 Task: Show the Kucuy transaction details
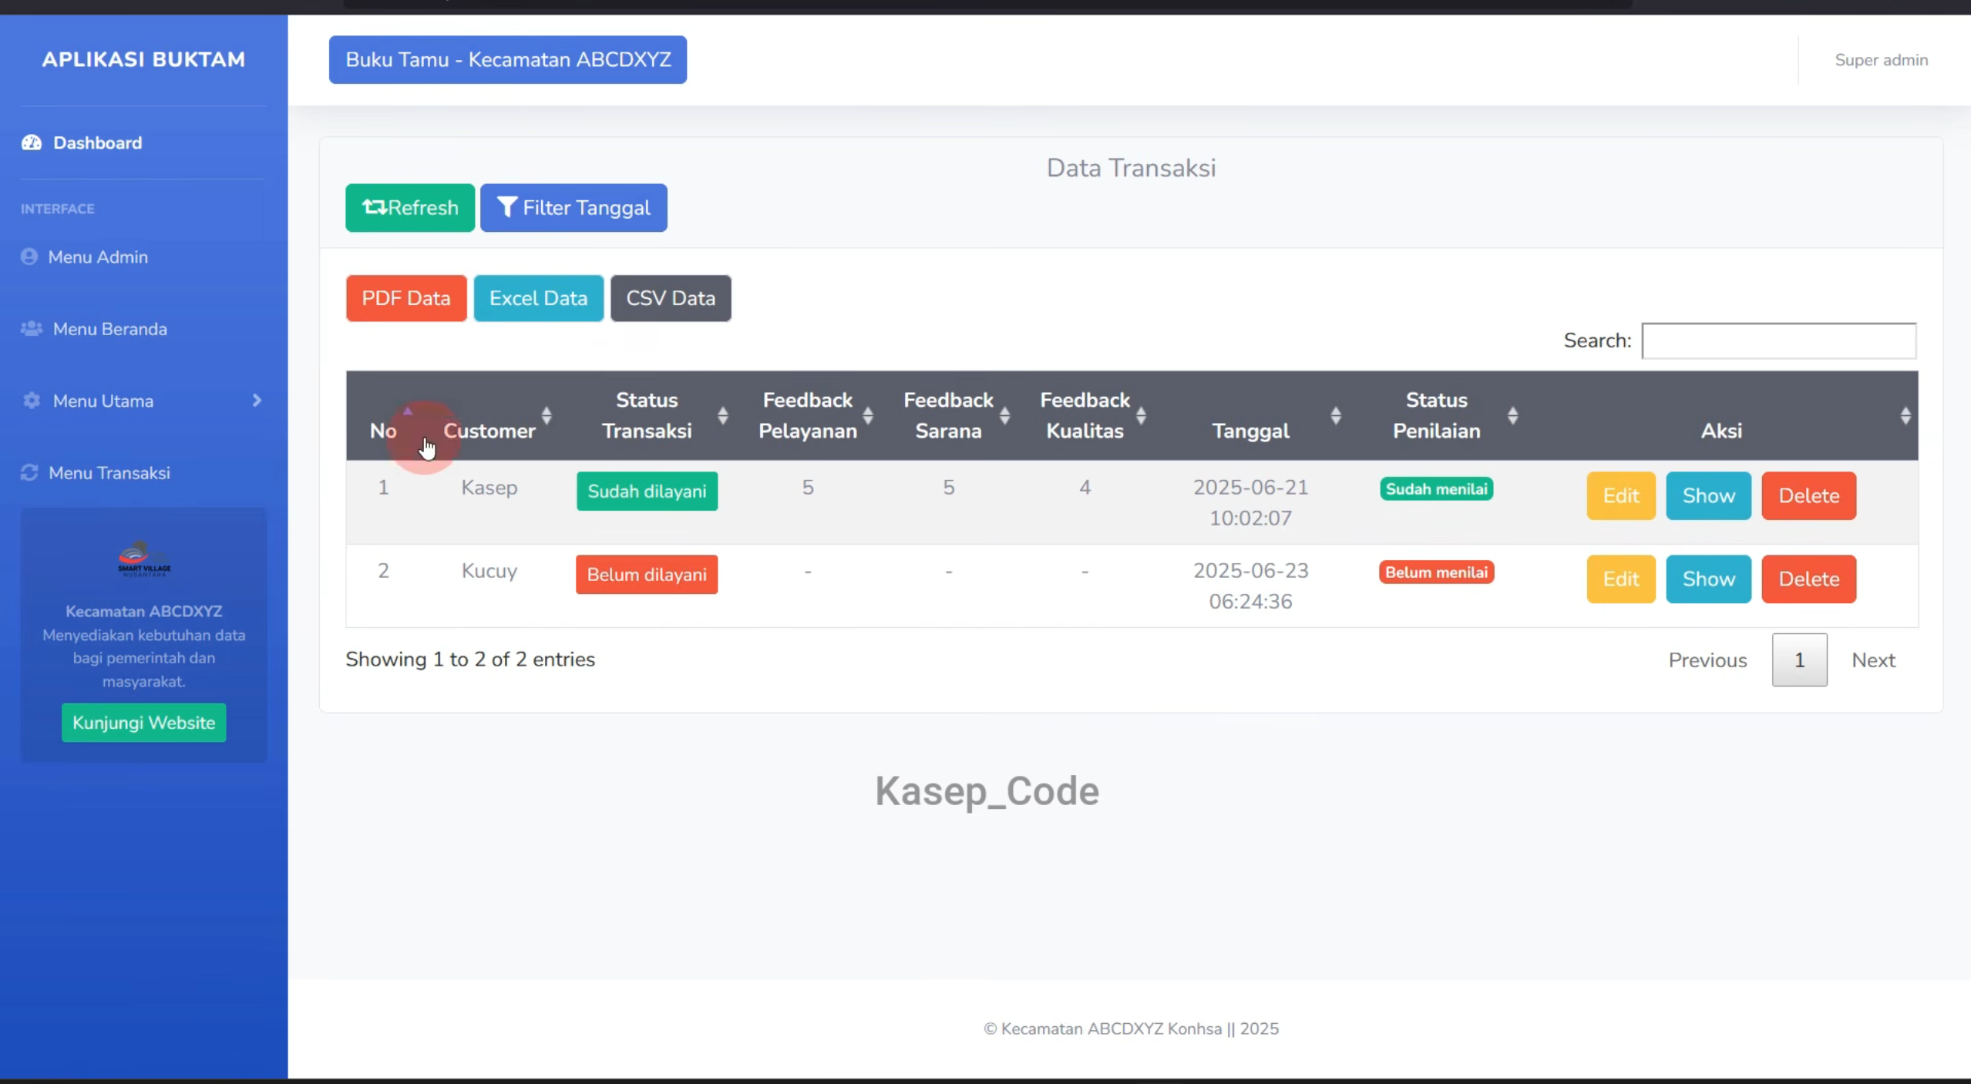point(1708,579)
